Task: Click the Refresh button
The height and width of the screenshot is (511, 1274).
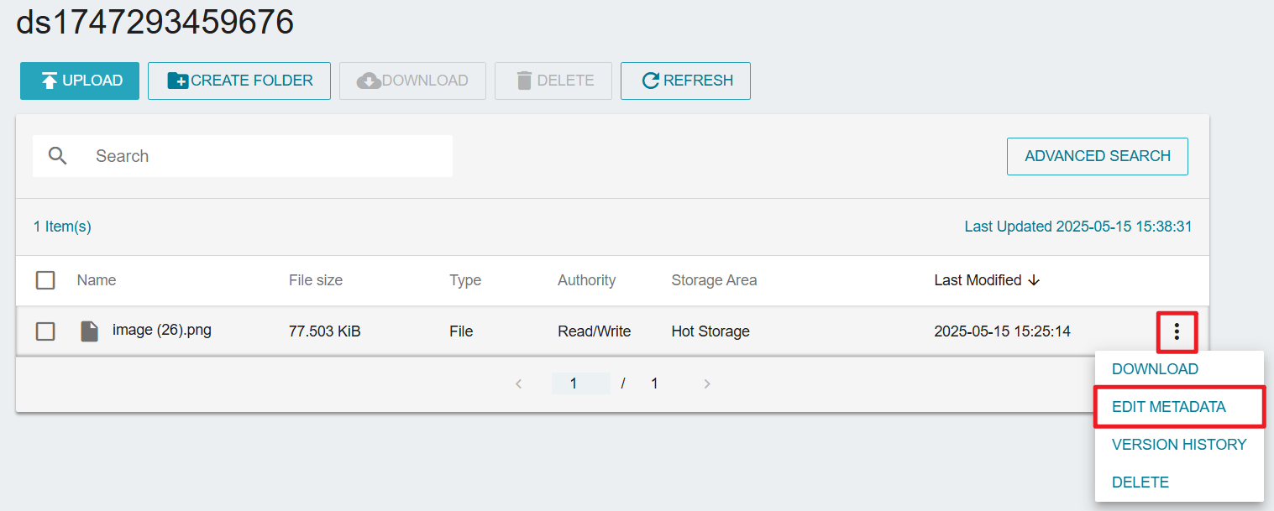Action: (685, 81)
